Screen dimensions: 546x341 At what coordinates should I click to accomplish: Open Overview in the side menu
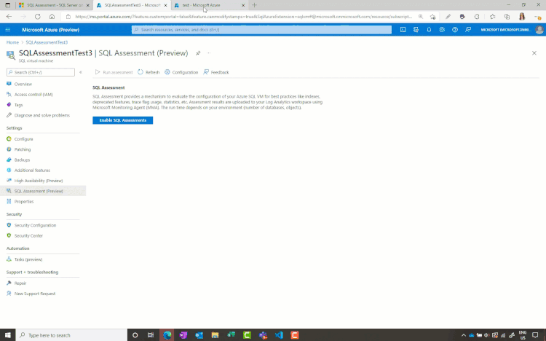click(x=23, y=84)
